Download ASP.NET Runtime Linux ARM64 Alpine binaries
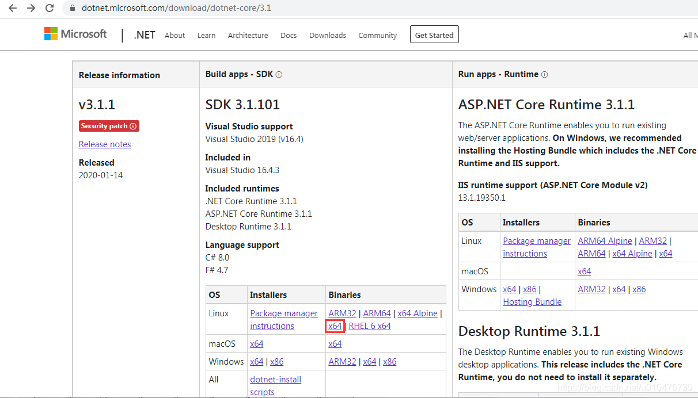The image size is (698, 398). (x=605, y=241)
